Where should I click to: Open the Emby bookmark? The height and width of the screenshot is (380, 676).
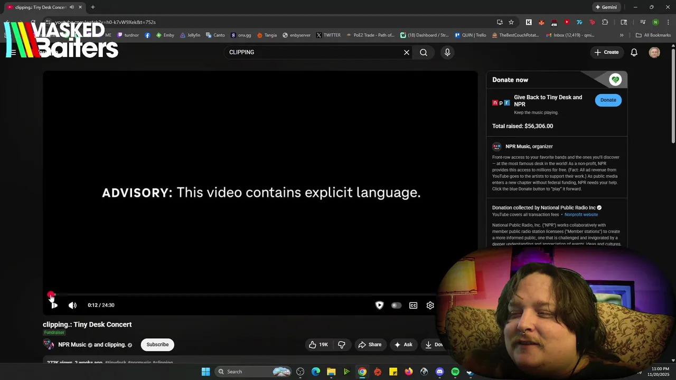point(165,35)
